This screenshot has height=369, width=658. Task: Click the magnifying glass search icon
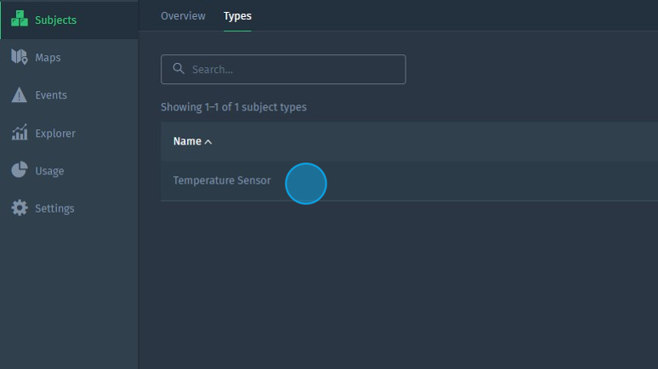(x=179, y=69)
